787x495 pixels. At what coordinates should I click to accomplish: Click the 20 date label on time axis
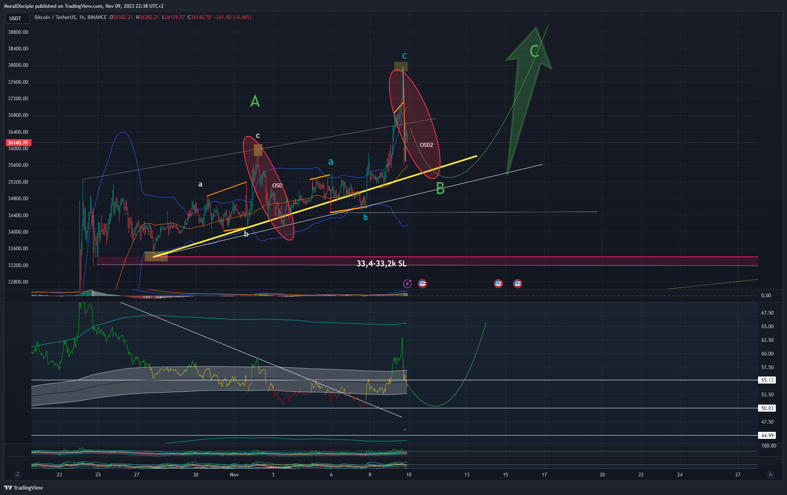(x=602, y=475)
